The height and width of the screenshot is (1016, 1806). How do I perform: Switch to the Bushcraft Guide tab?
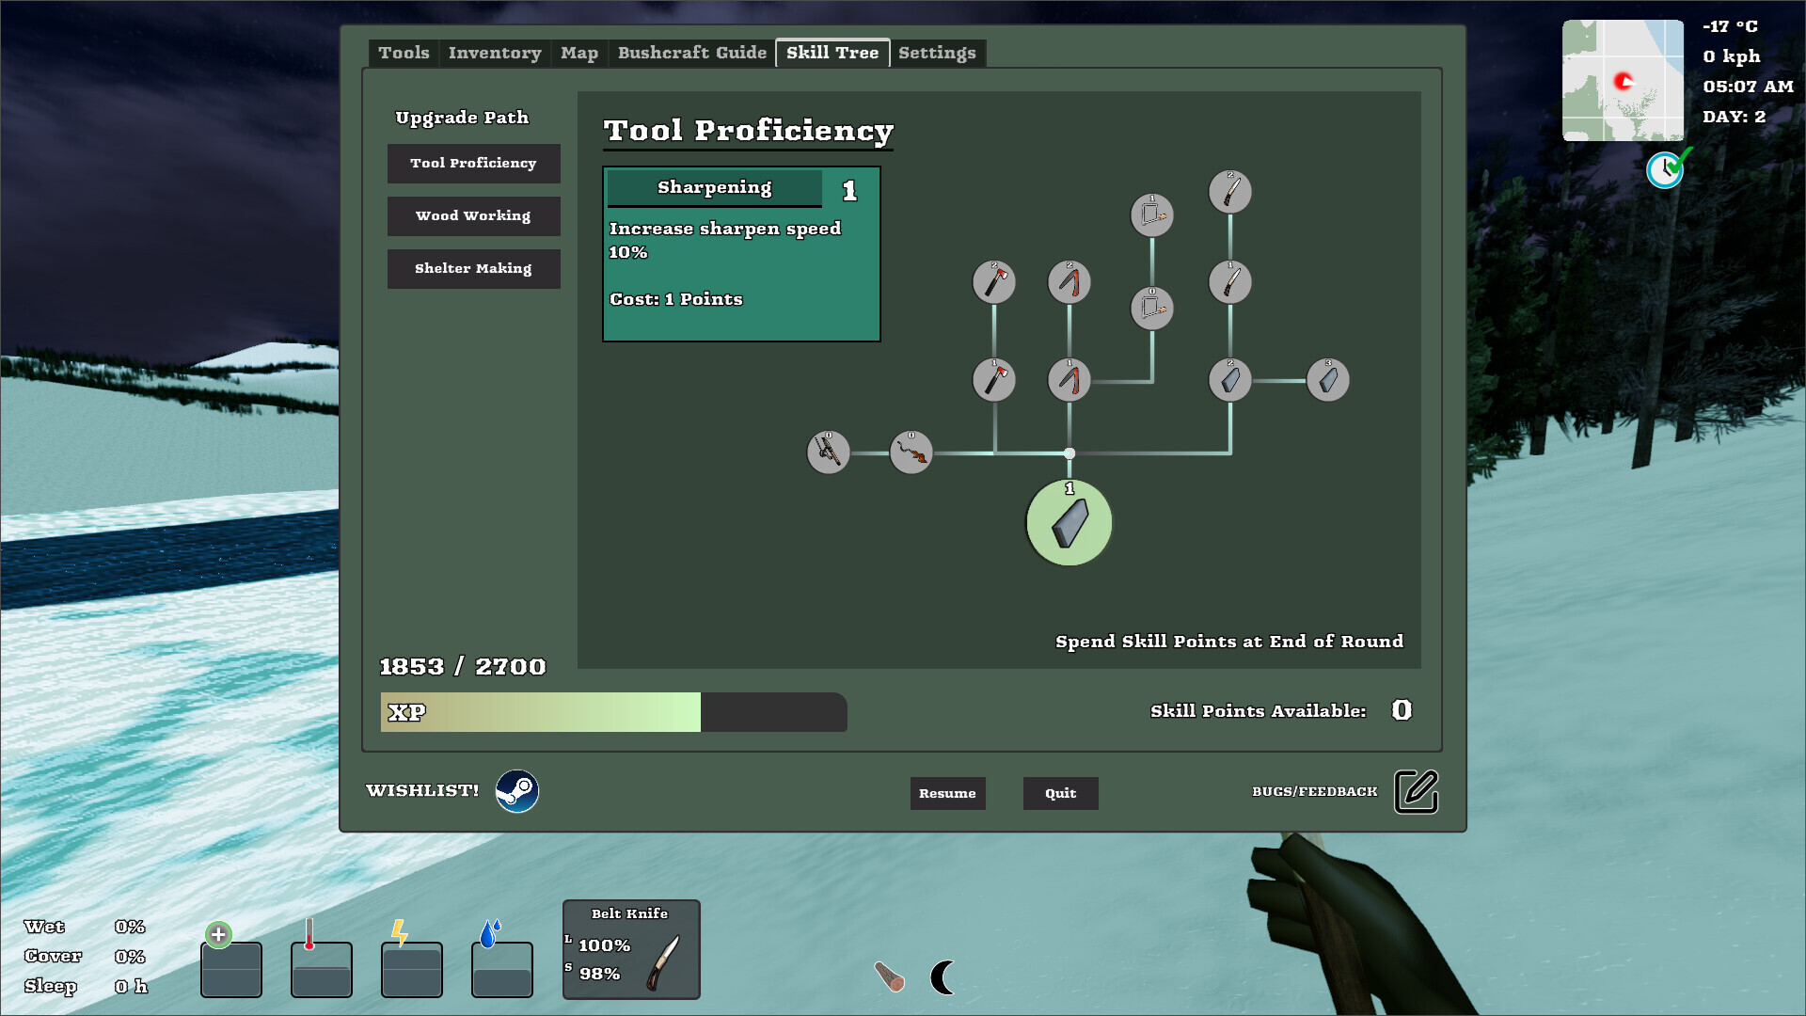[x=691, y=53]
